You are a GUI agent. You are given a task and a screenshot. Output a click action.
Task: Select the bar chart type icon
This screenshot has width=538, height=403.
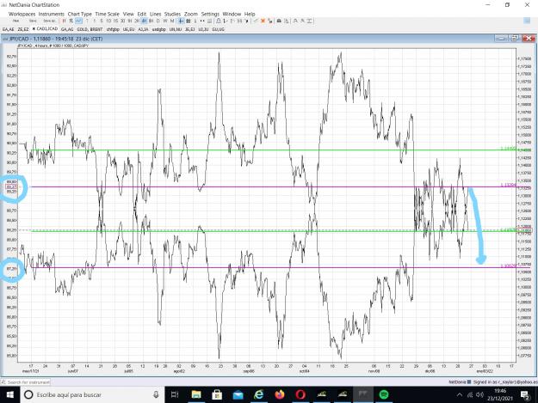click(x=64, y=21)
